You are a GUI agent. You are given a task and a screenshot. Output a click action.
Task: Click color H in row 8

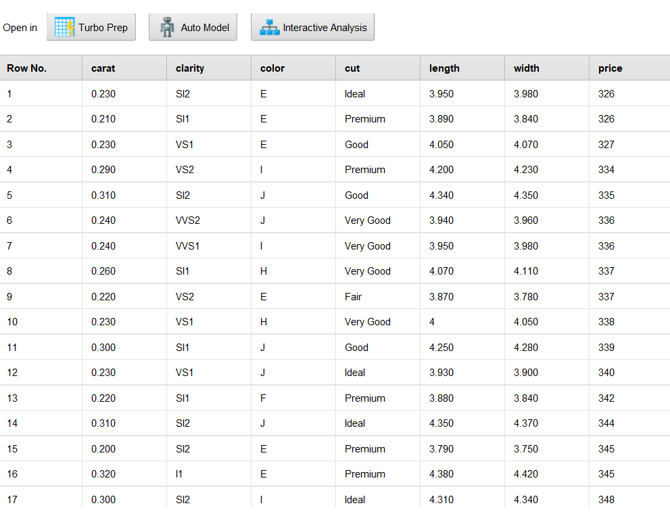tap(293, 271)
